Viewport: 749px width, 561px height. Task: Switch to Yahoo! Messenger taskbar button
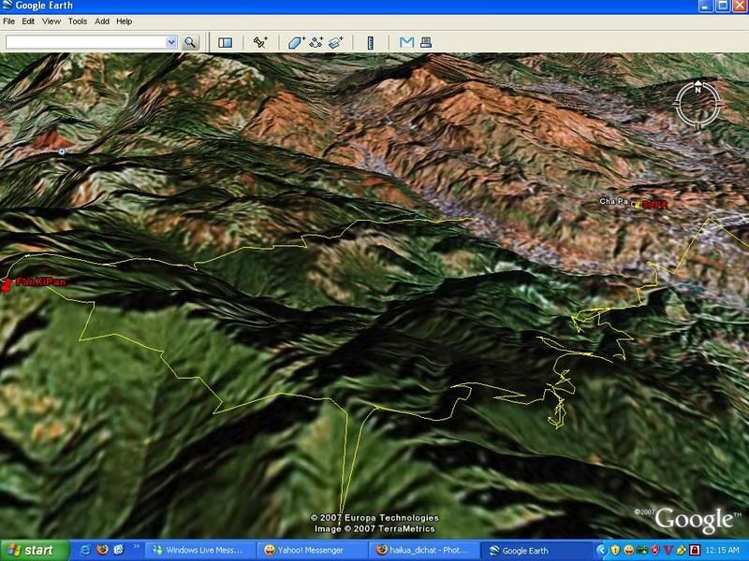(312, 550)
